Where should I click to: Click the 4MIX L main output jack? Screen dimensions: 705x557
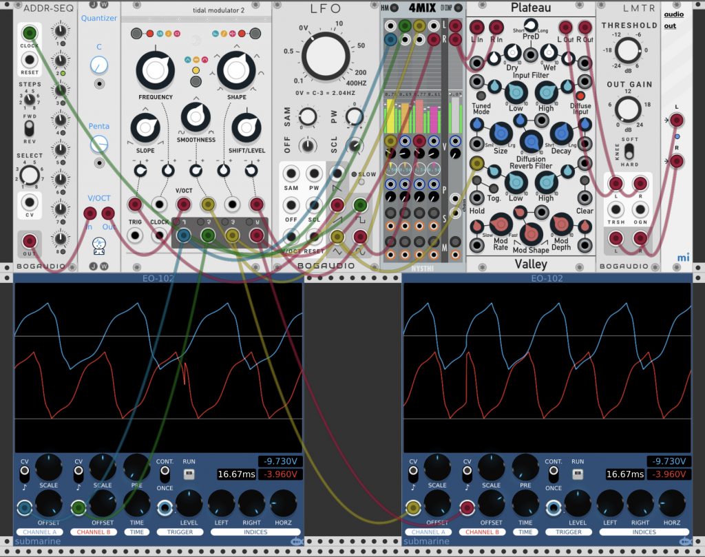(455, 25)
